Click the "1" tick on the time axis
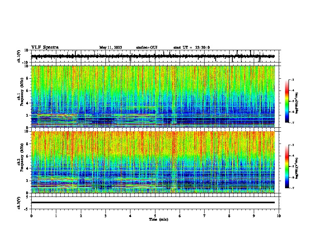 click(x=56, y=216)
